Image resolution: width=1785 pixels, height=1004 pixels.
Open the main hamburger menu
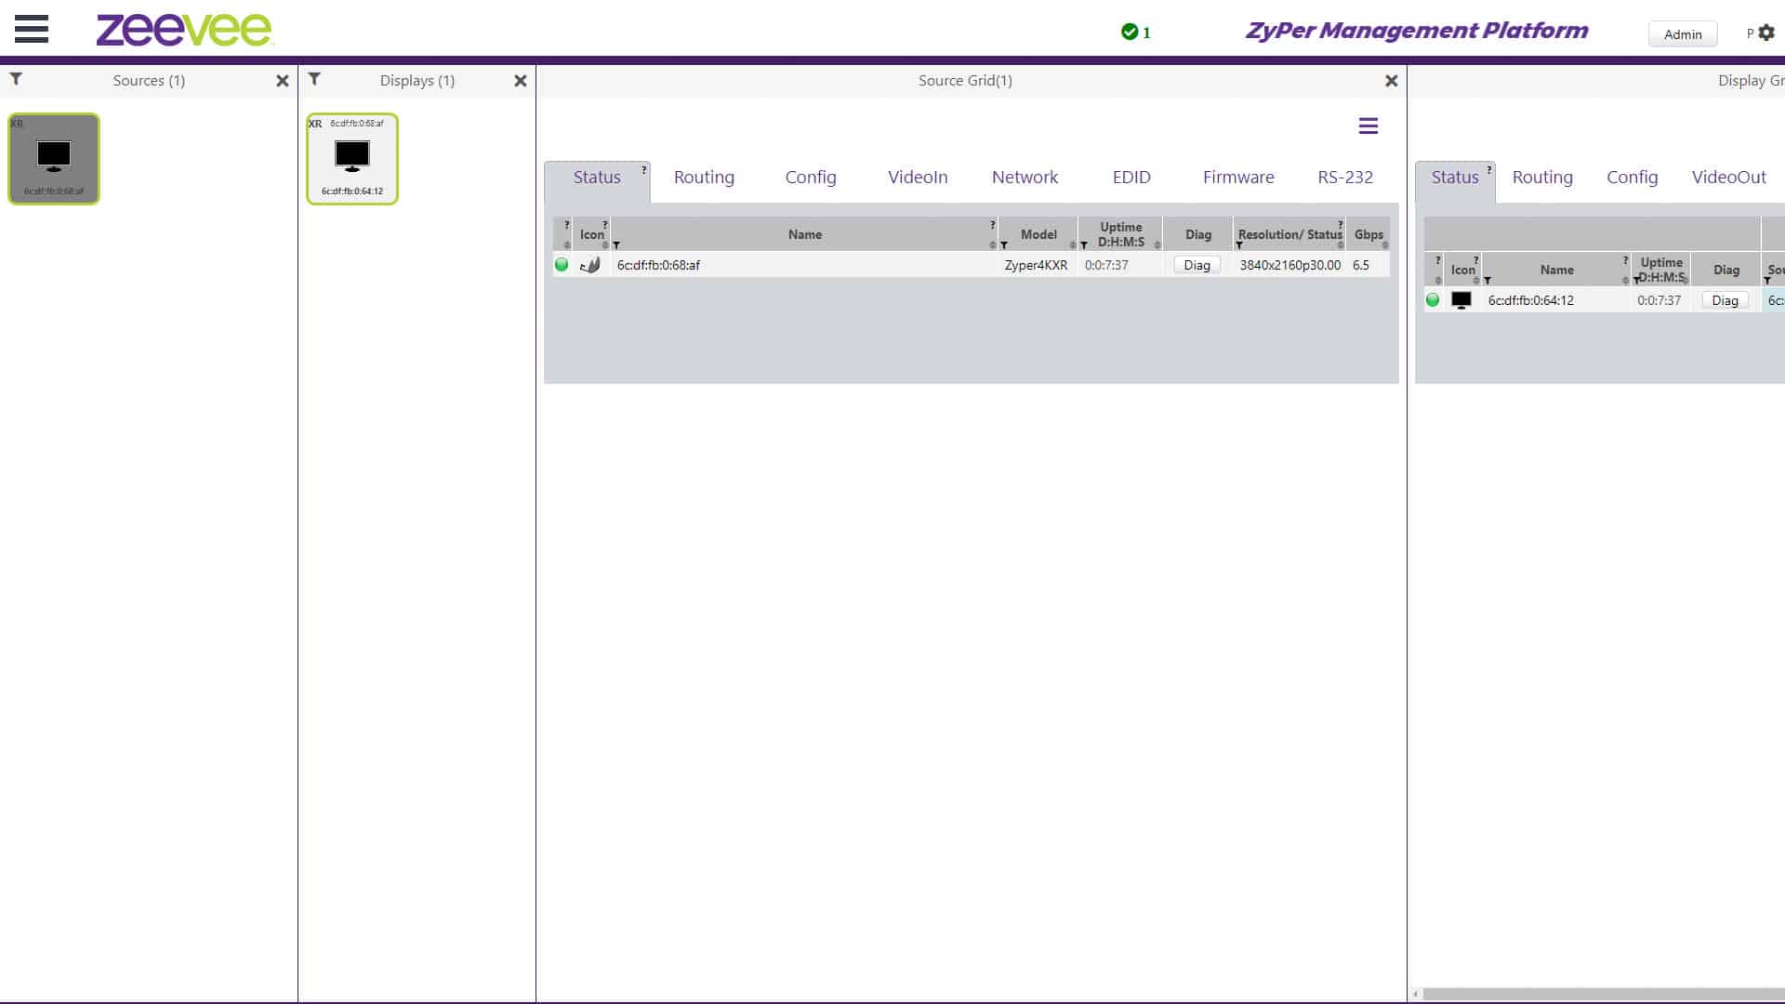click(31, 29)
